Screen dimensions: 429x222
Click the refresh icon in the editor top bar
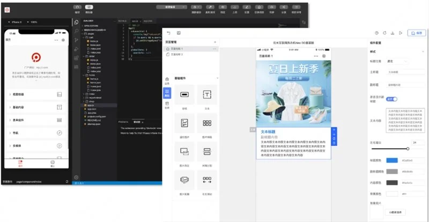click(x=384, y=33)
